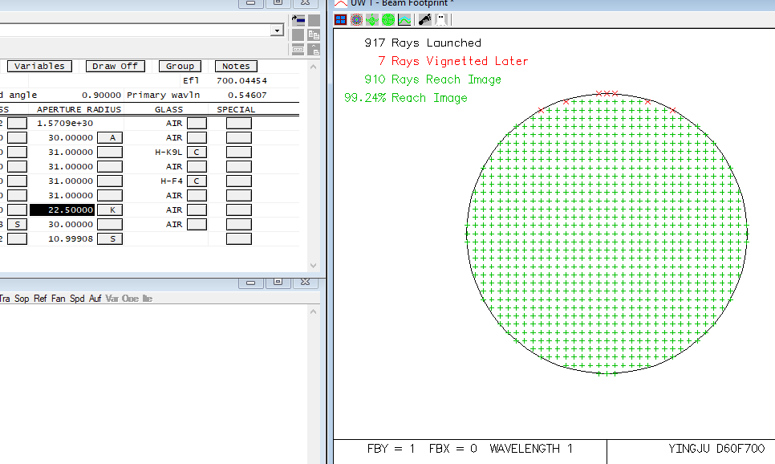Click the Primary wavln value 0.54607

point(247,95)
